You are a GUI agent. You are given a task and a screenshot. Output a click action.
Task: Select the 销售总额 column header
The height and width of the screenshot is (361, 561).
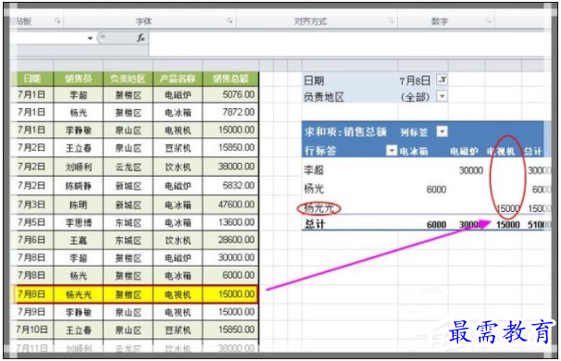coord(231,79)
